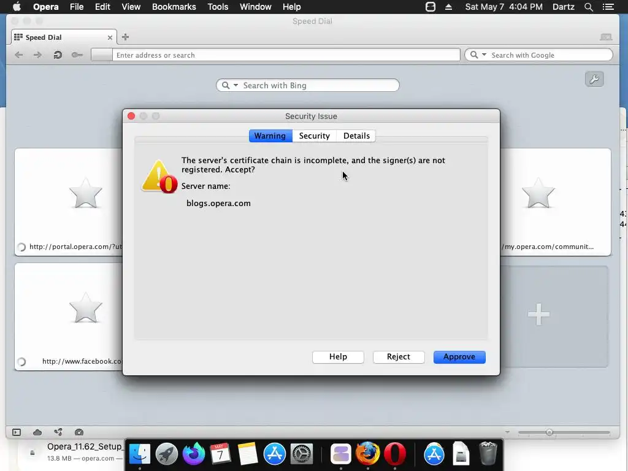Open the Apple menu
The width and height of the screenshot is (628, 471).
(x=17, y=6)
